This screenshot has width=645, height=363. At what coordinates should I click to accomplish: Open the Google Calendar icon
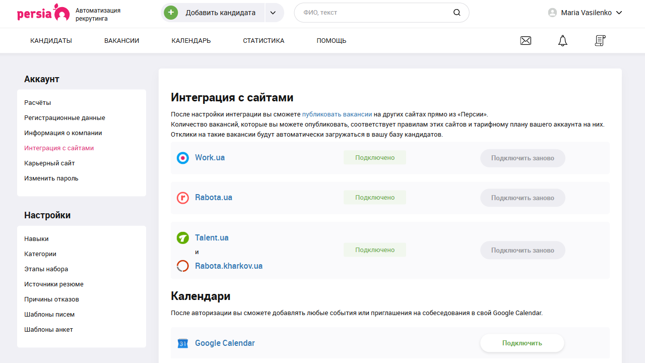click(x=183, y=343)
